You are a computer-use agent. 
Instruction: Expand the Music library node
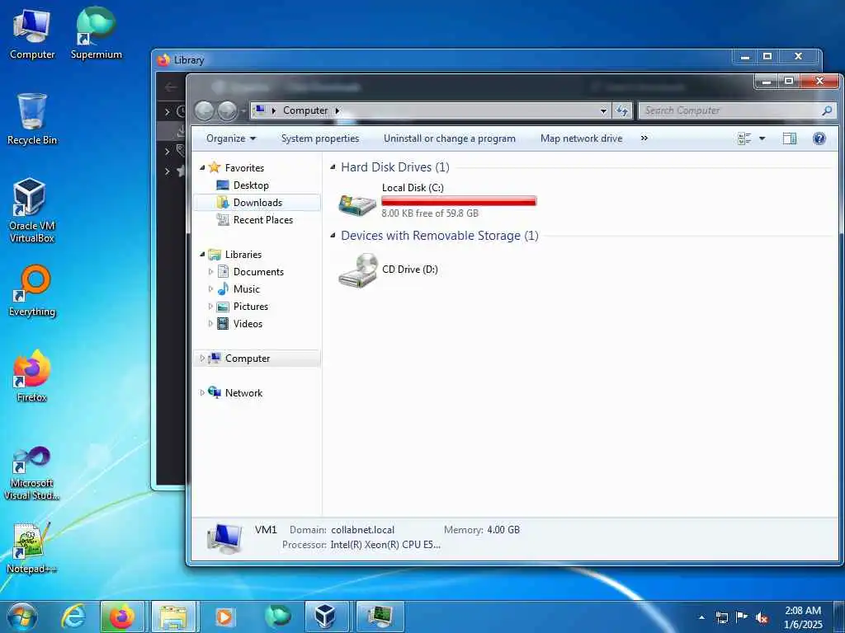[x=210, y=289]
